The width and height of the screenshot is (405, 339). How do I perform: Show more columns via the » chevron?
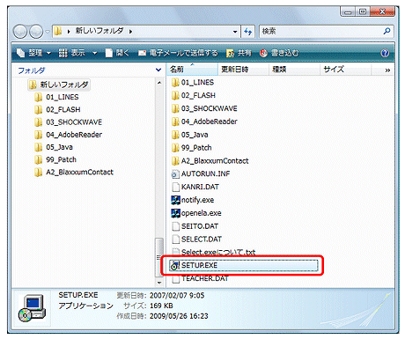click(387, 70)
